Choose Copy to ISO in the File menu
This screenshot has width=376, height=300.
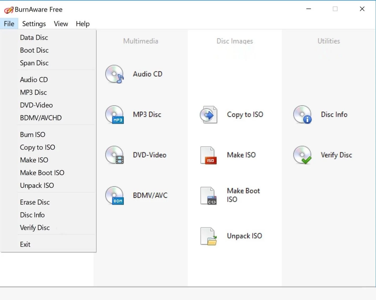coord(48,147)
